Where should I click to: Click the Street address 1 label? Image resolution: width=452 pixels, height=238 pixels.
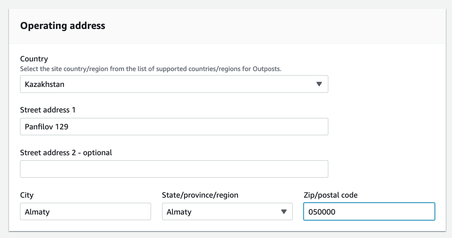click(48, 110)
